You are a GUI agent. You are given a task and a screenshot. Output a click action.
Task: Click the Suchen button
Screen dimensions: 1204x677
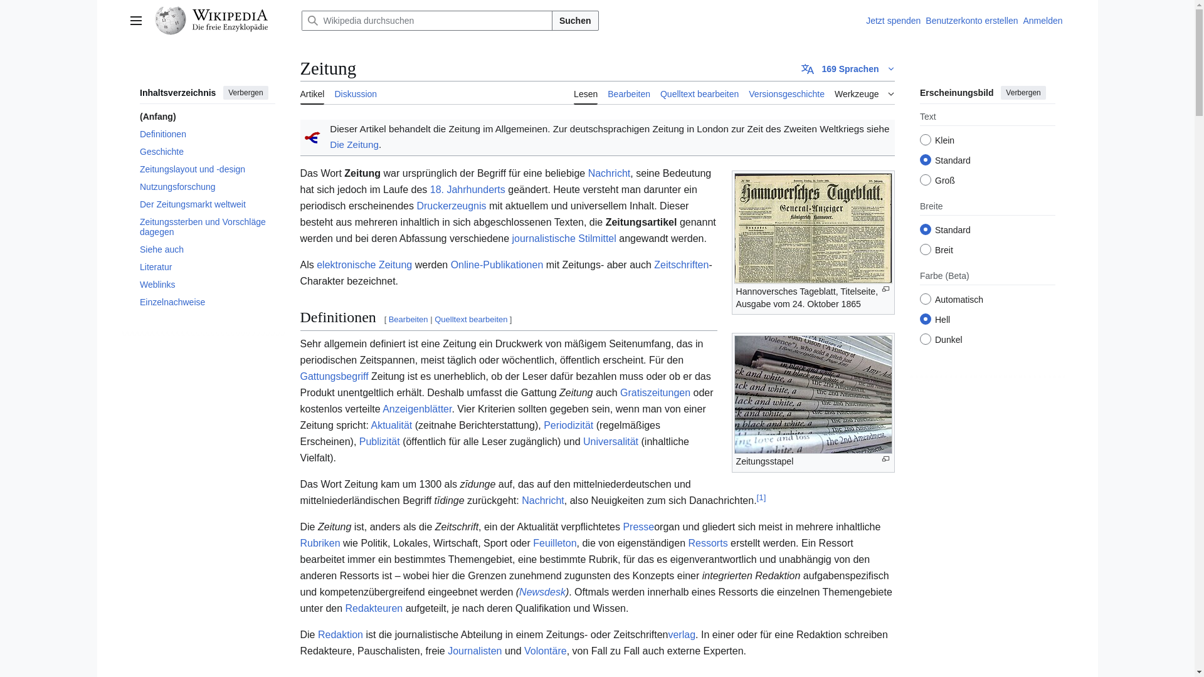(575, 21)
